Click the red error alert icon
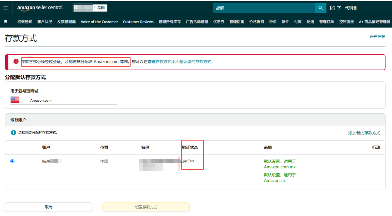This screenshot has height=216, width=392. (x=16, y=61)
